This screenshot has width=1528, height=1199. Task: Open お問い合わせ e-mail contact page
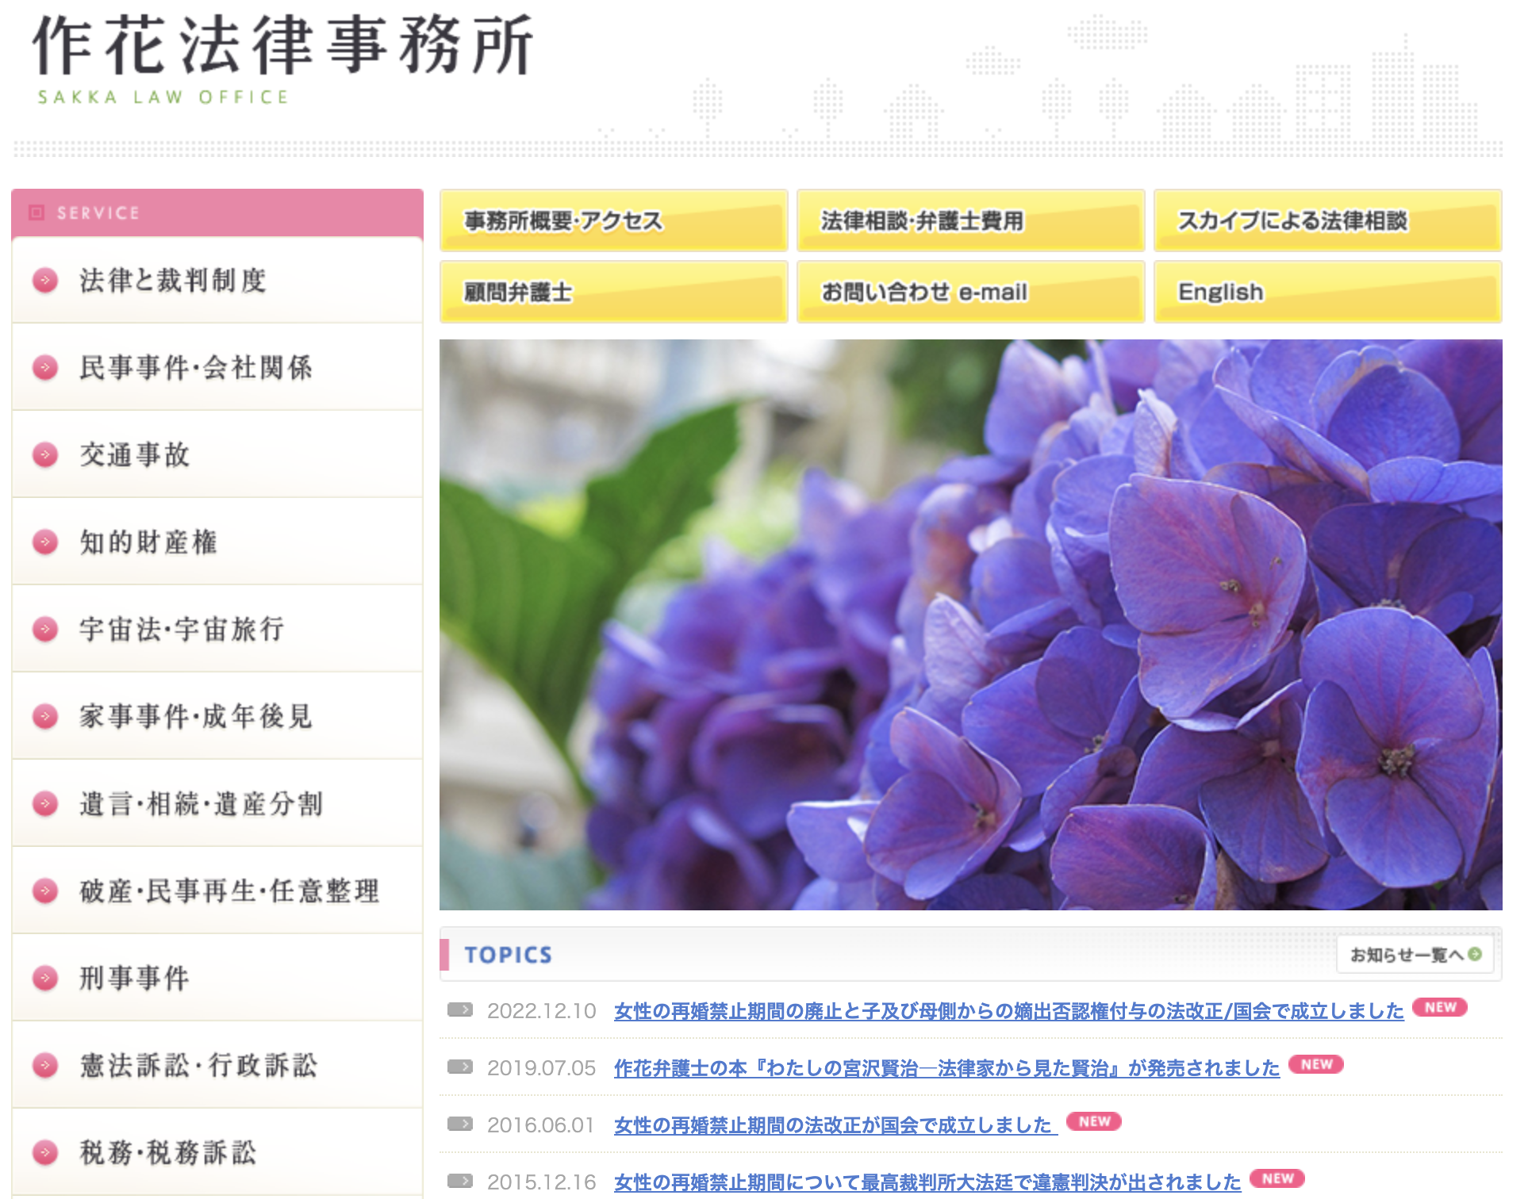tap(971, 292)
